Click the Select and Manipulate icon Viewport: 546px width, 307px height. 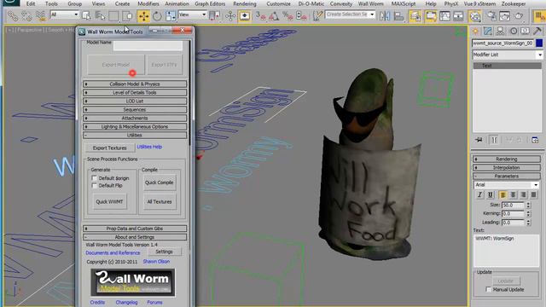pos(230,16)
